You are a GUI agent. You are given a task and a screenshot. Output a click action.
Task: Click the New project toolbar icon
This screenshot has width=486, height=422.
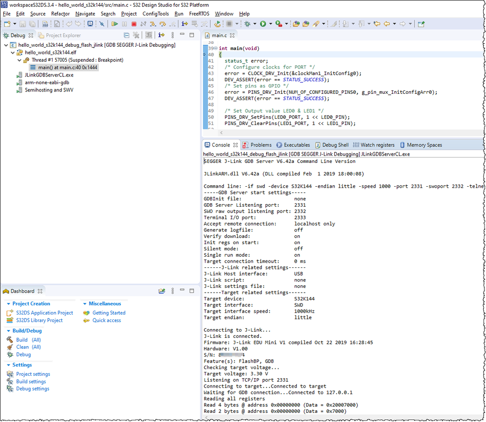coord(7,24)
